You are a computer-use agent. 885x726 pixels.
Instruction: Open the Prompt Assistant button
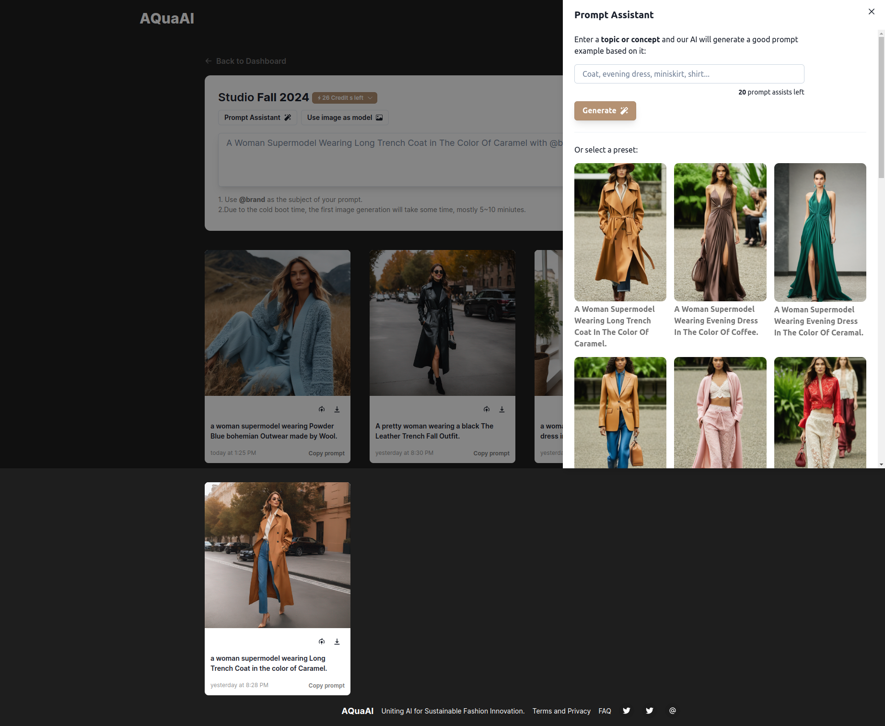(257, 118)
